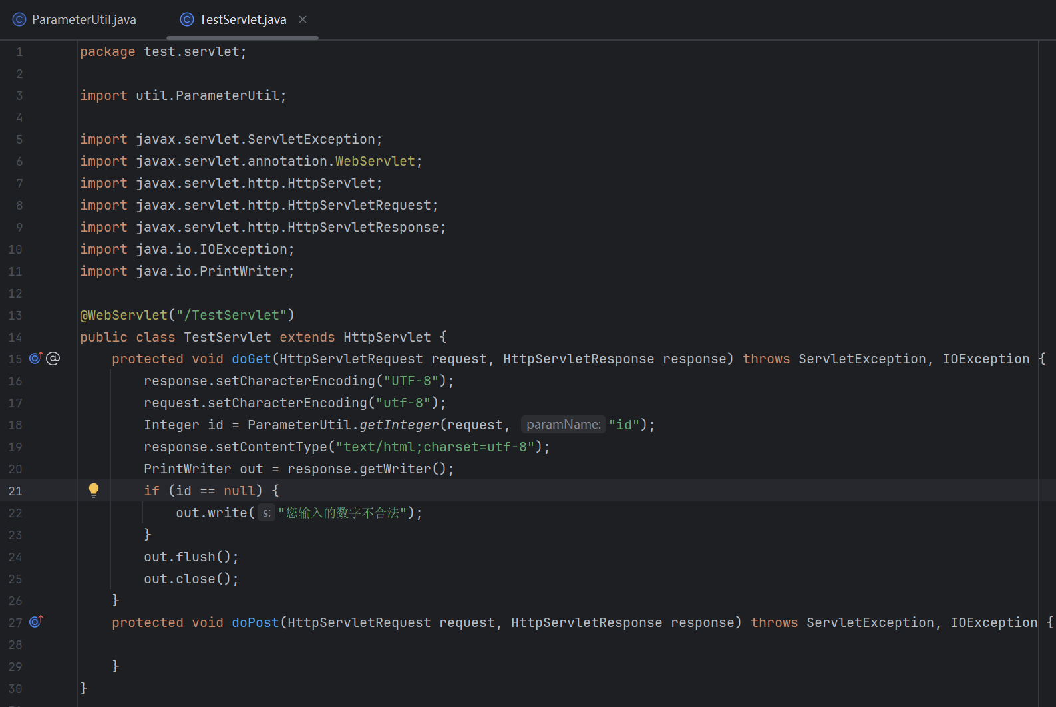This screenshot has height=707, width=1056.
Task: Click HttpServlet after the extends keyword
Action: tap(387, 337)
